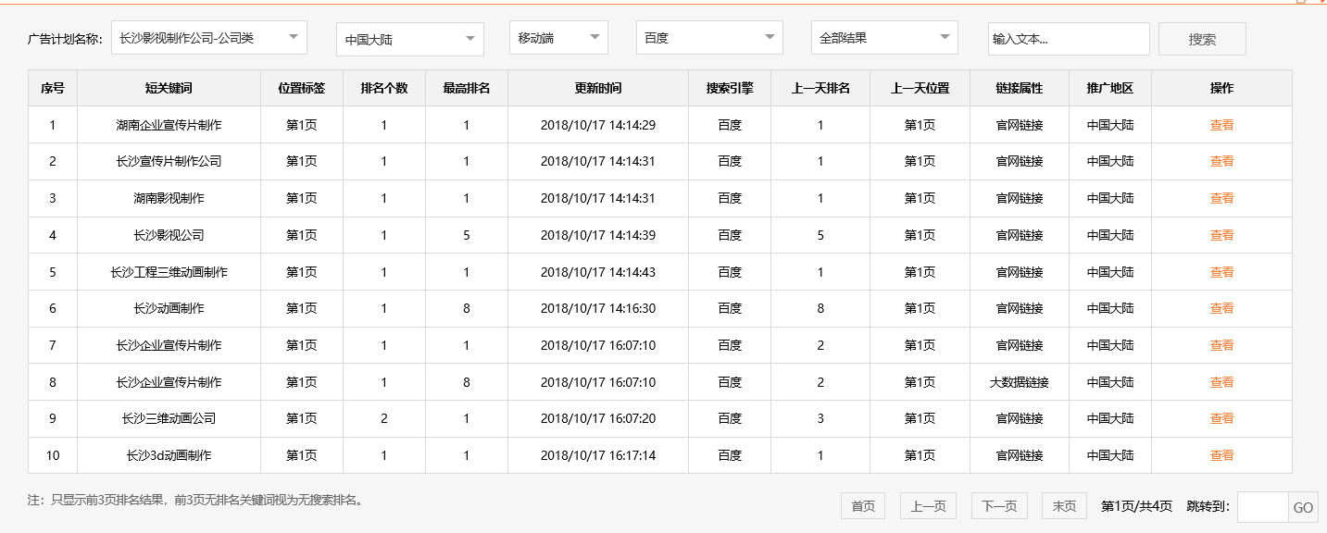Viewport: 1327px width, 533px height.
Task: Click the 上一页 previous page button
Action: [x=928, y=506]
